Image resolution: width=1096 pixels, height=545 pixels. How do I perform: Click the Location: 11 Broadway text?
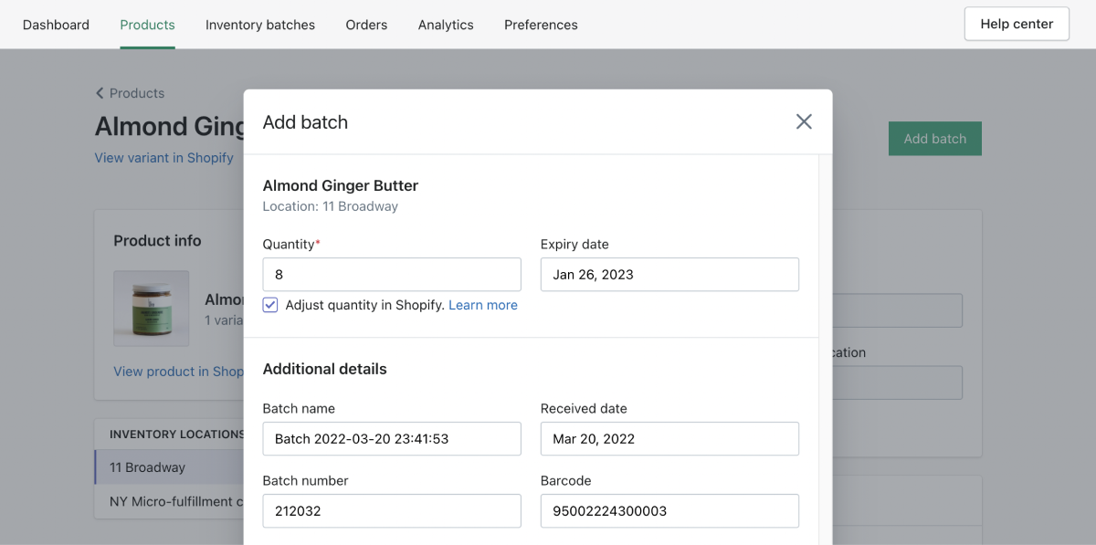(x=331, y=206)
